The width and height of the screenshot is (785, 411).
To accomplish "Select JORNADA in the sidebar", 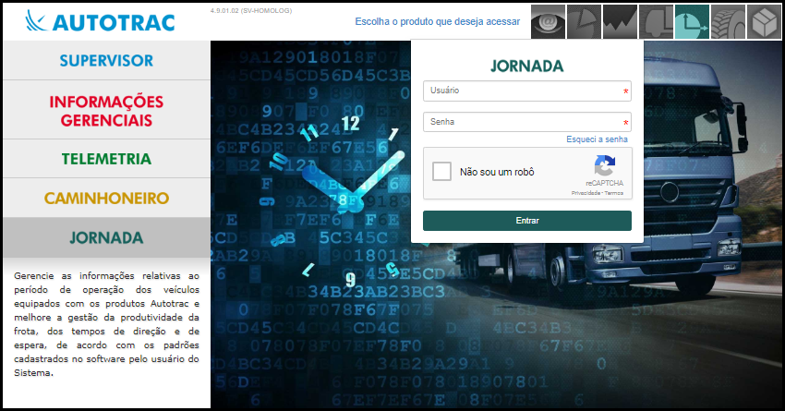I will 106,237.
